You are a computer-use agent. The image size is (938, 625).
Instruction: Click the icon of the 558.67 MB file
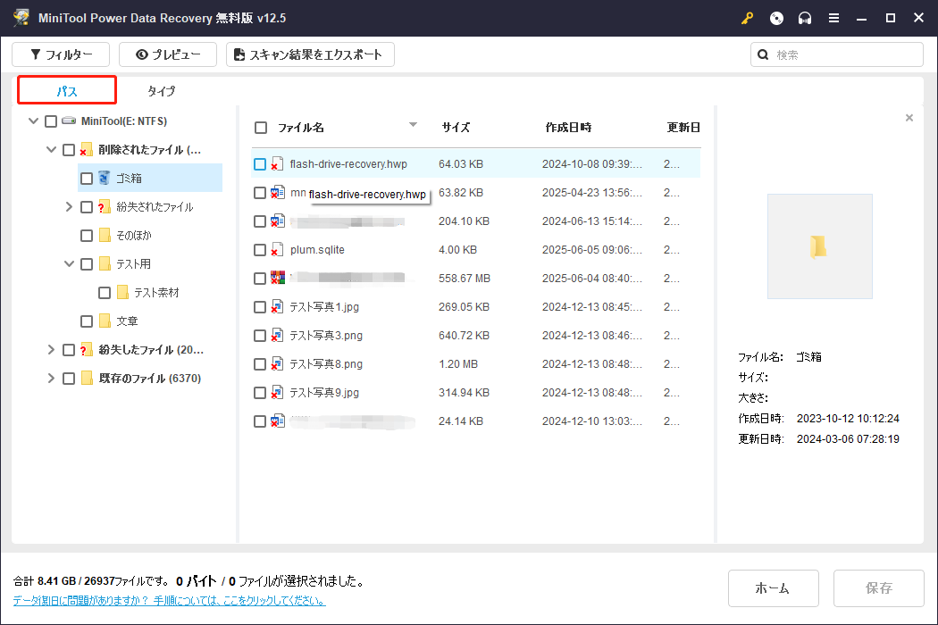pyautogui.click(x=277, y=278)
